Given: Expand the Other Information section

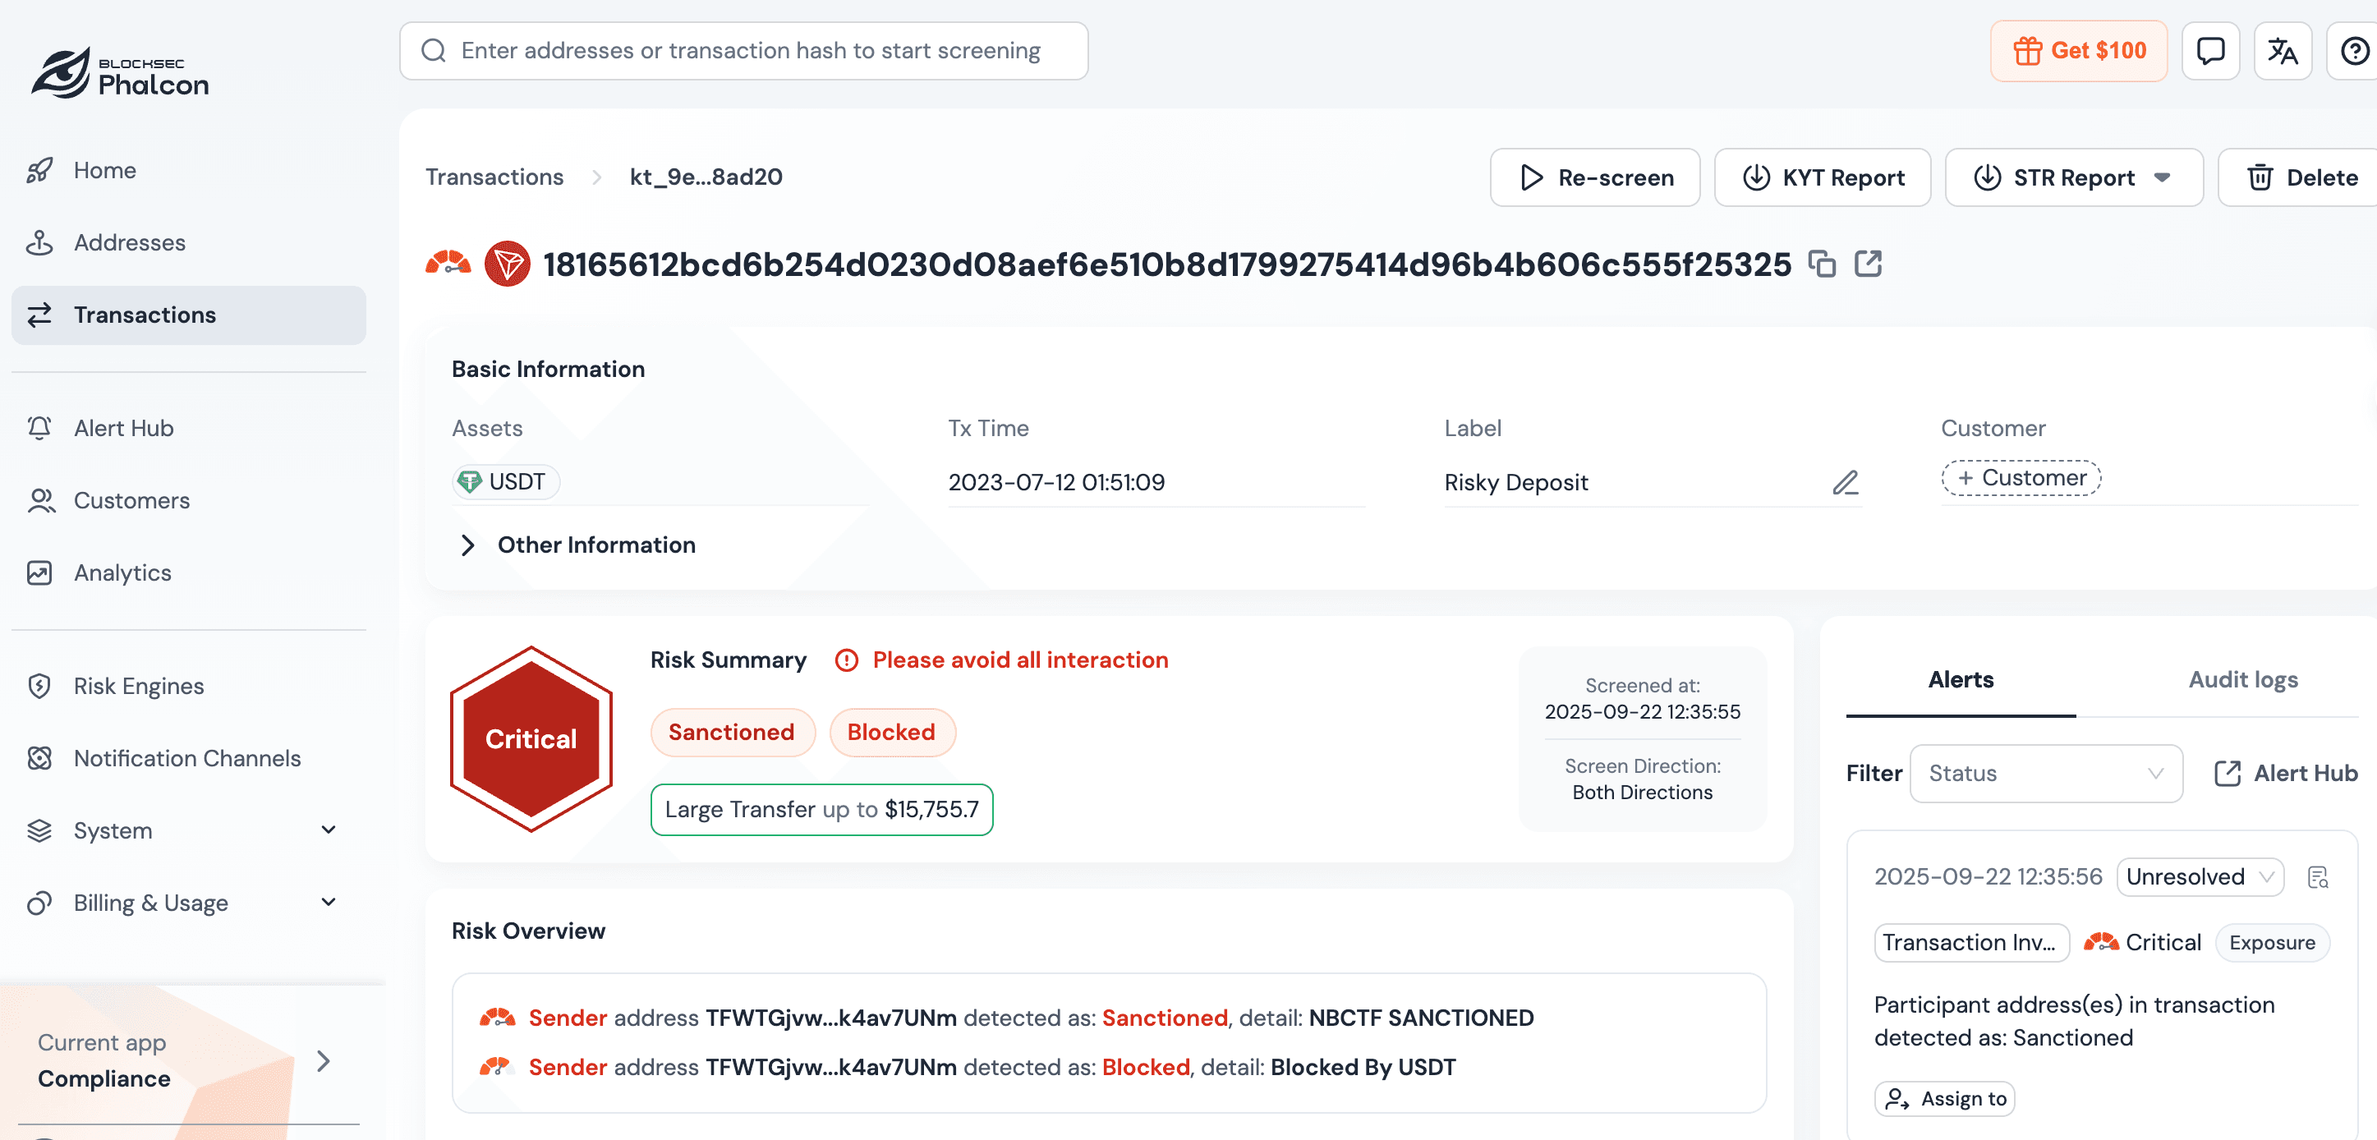Looking at the screenshot, I should point(468,545).
